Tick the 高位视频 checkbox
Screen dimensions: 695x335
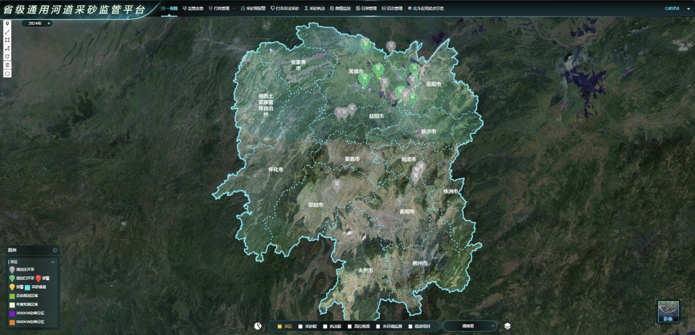tap(350, 327)
